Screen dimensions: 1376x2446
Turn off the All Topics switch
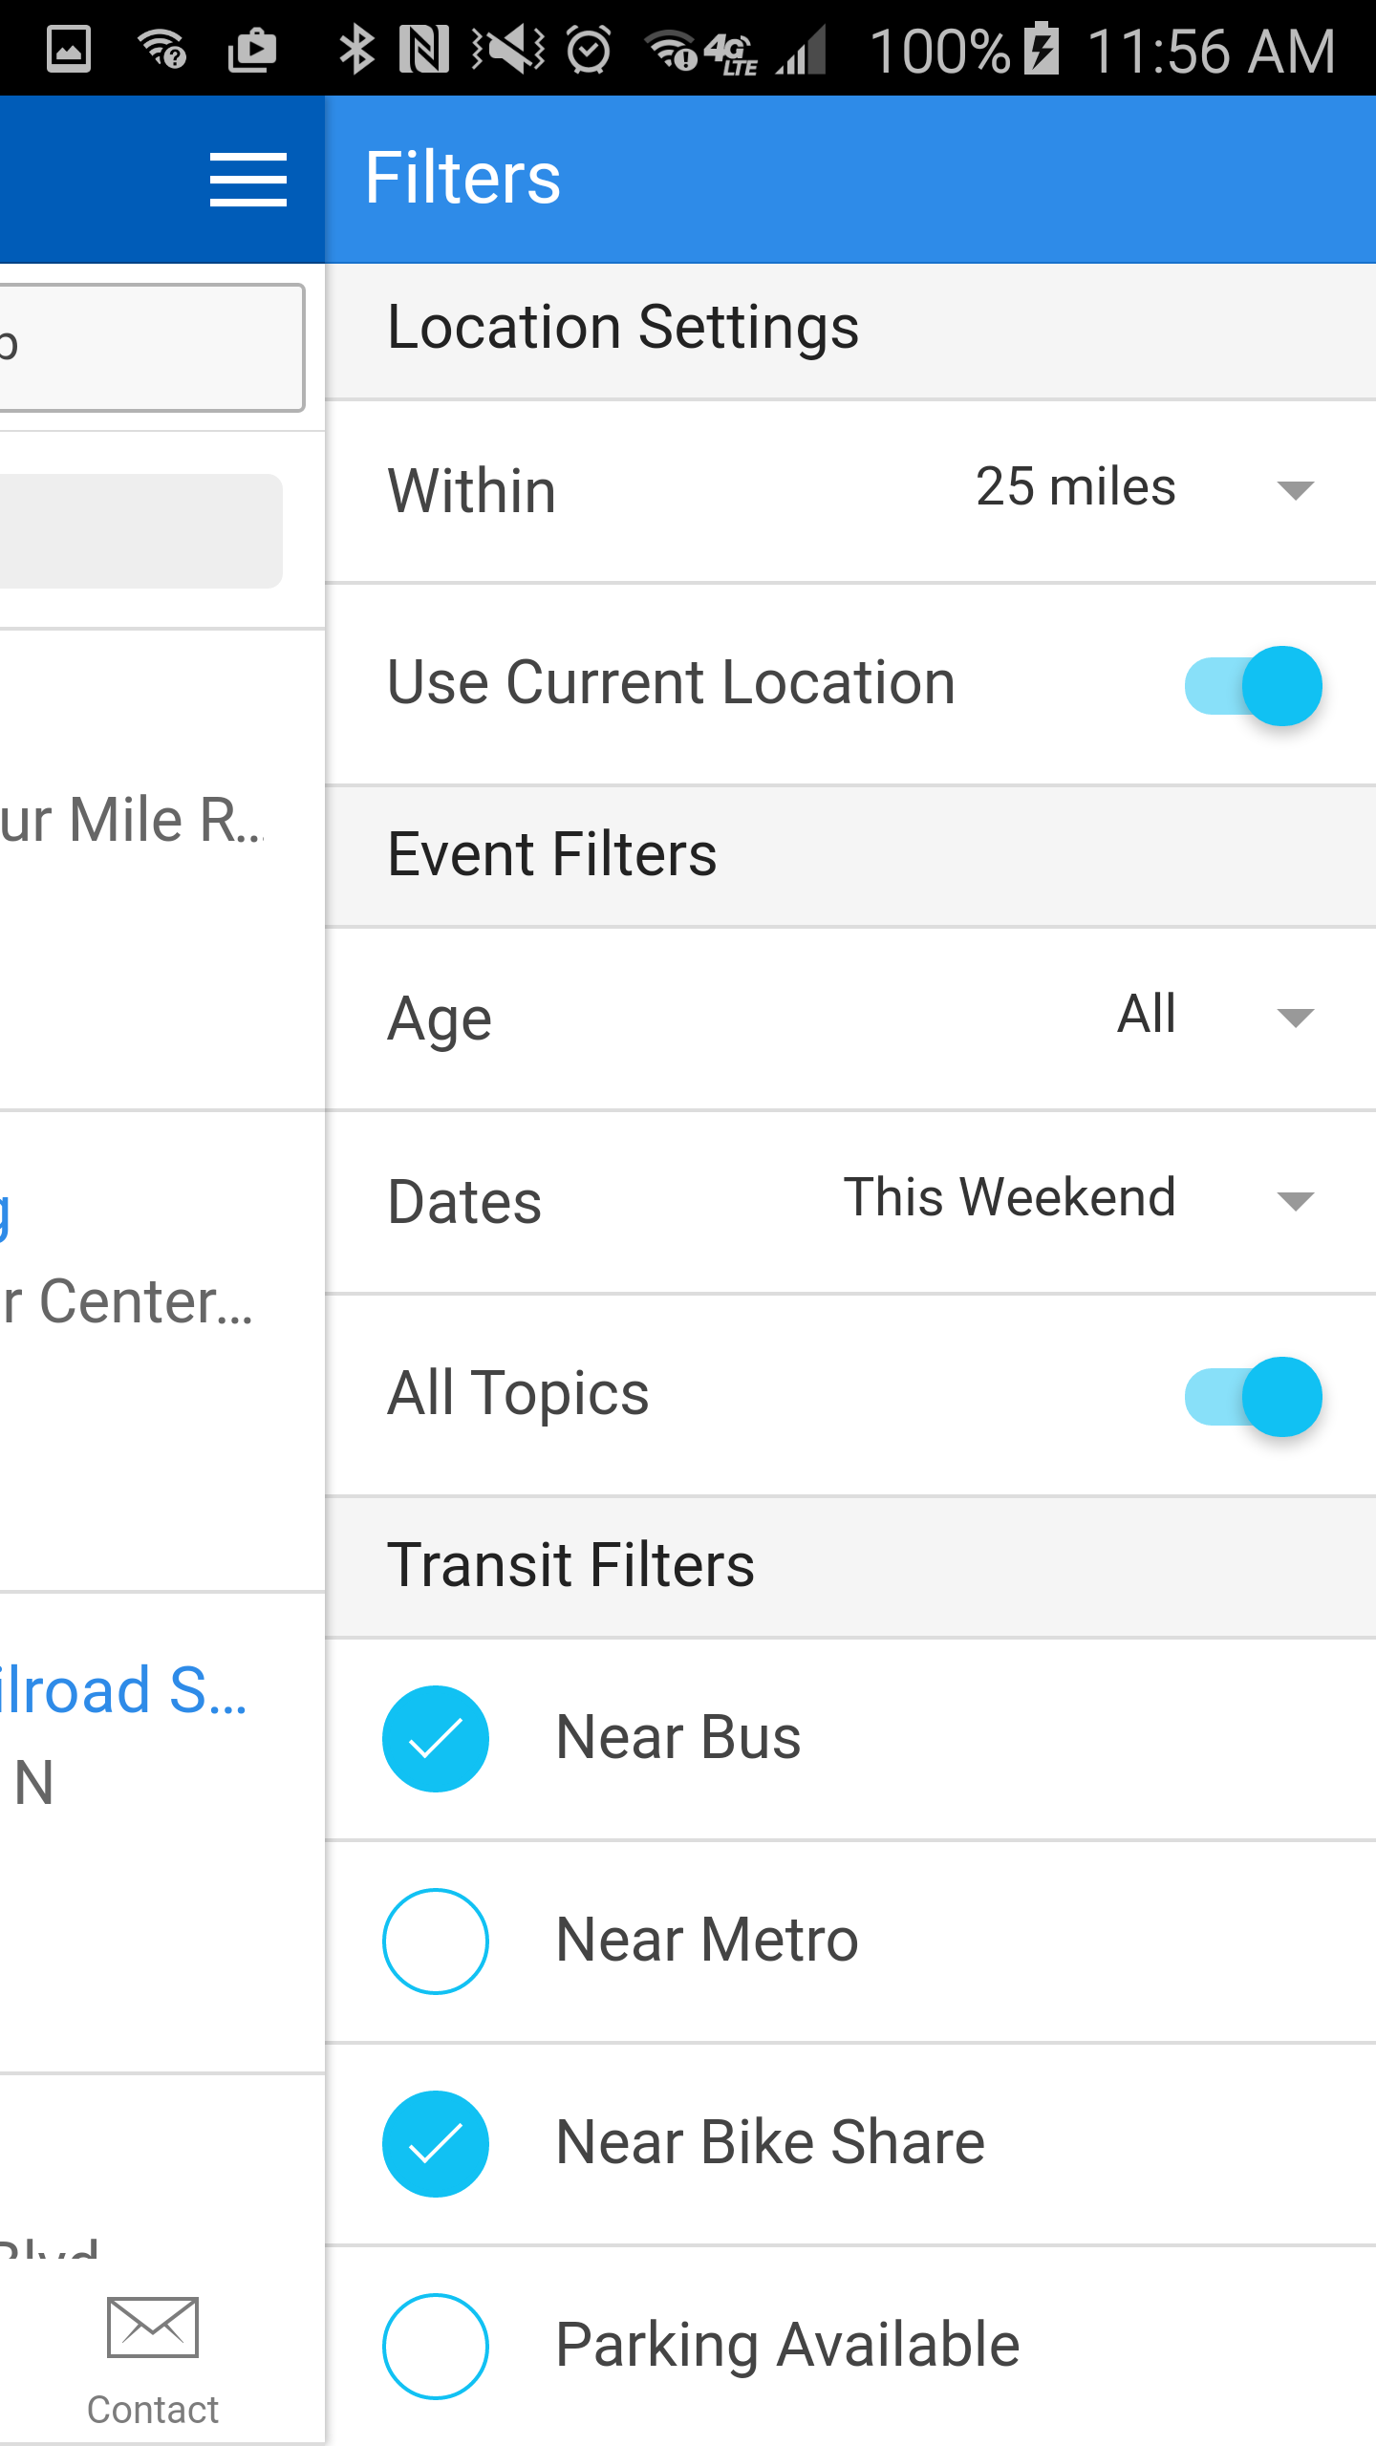coord(1253,1397)
